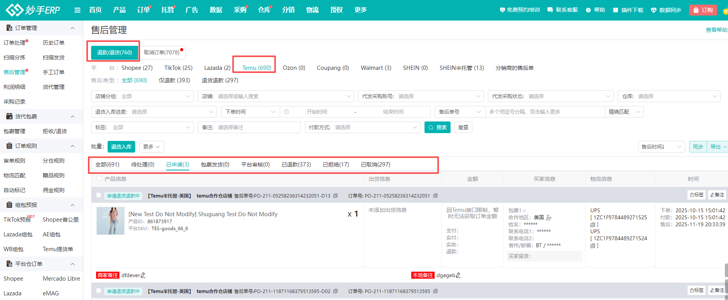Select the 取消订单(7078) tab
The height and width of the screenshot is (300, 728).
162,52
